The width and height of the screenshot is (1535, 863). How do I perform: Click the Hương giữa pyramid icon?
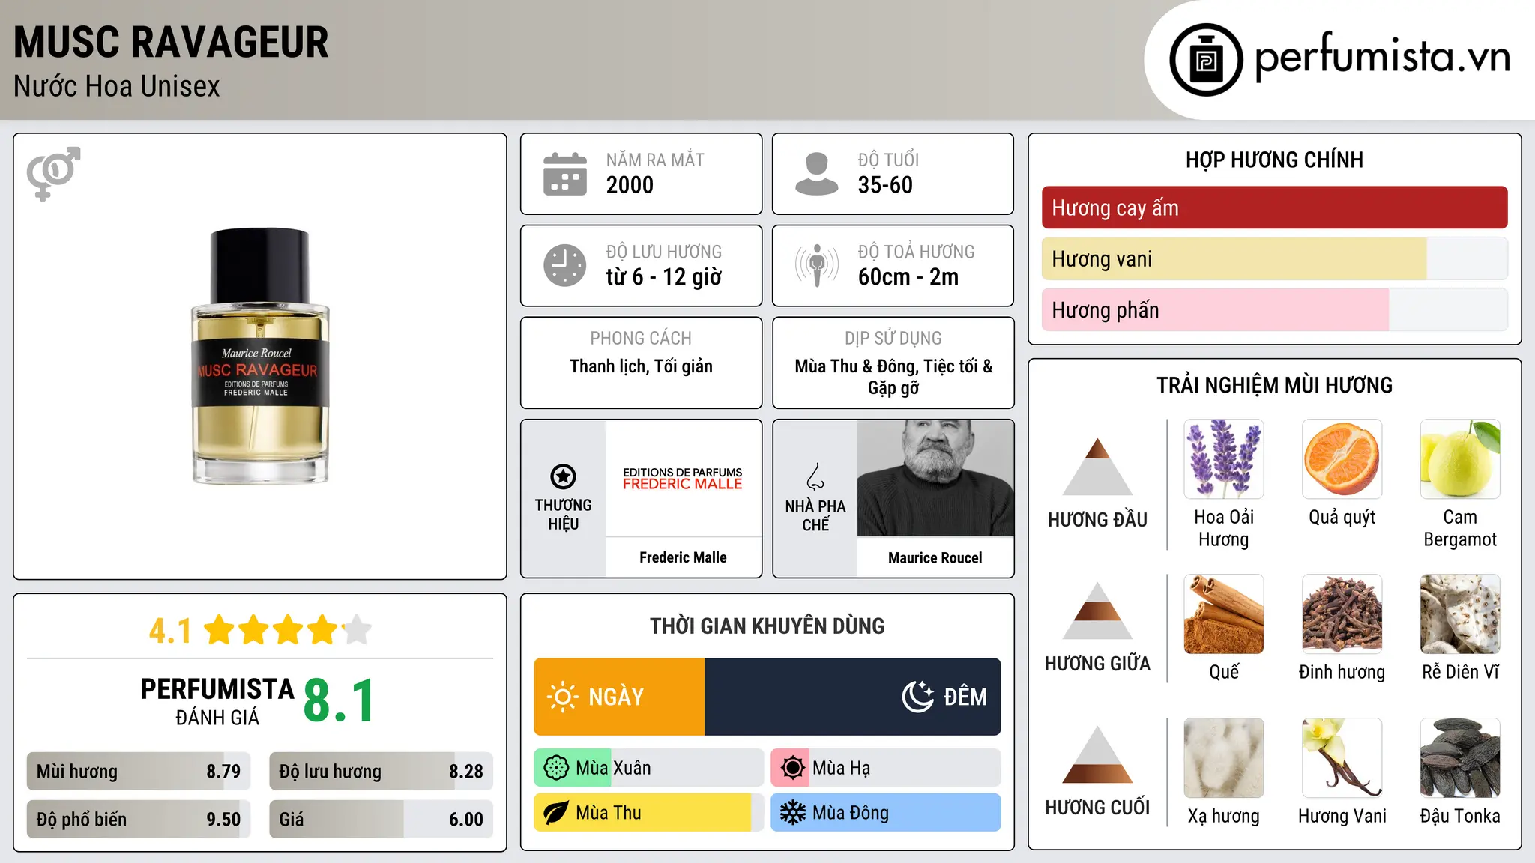pyautogui.click(x=1097, y=611)
